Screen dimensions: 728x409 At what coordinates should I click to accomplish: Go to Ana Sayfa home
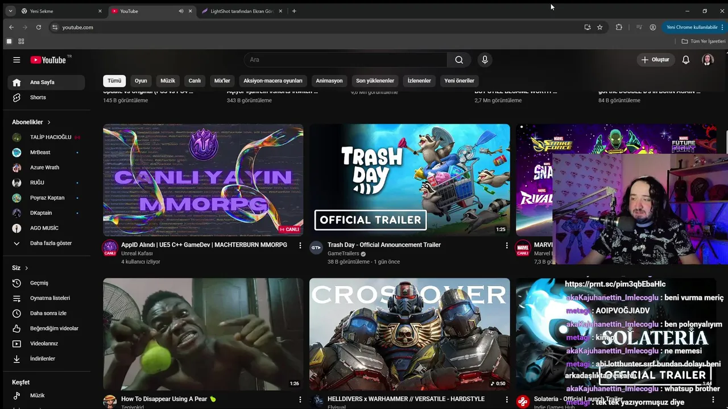[x=46, y=82]
